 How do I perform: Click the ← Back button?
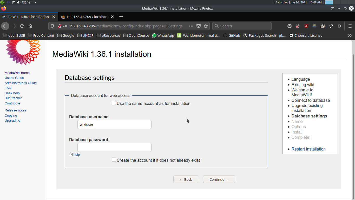tap(186, 179)
